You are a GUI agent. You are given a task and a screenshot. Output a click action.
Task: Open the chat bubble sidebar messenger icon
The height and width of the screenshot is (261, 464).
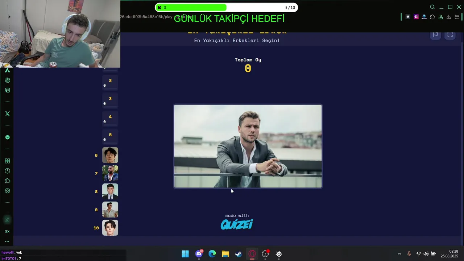click(7, 90)
